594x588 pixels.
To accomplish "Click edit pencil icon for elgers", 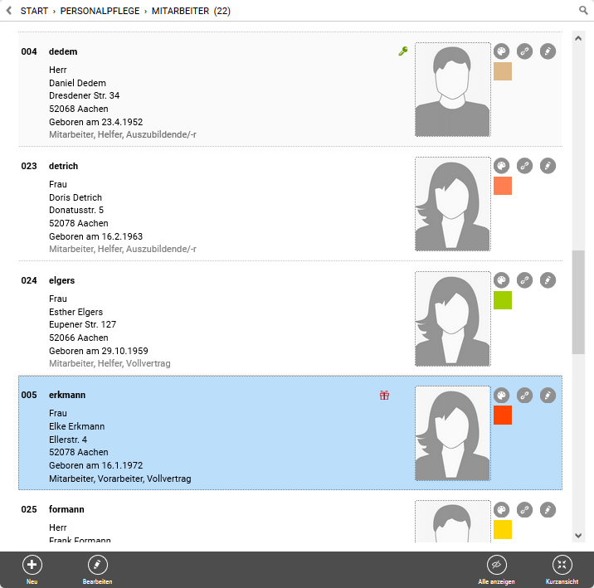I will click(548, 280).
